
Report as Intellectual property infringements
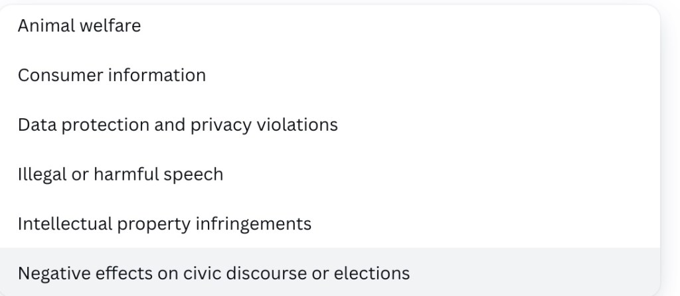[165, 224]
